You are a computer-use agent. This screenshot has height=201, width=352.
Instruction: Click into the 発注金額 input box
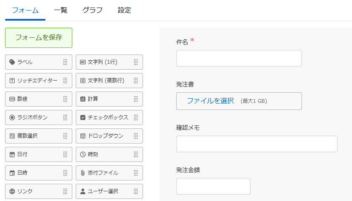(x=213, y=186)
